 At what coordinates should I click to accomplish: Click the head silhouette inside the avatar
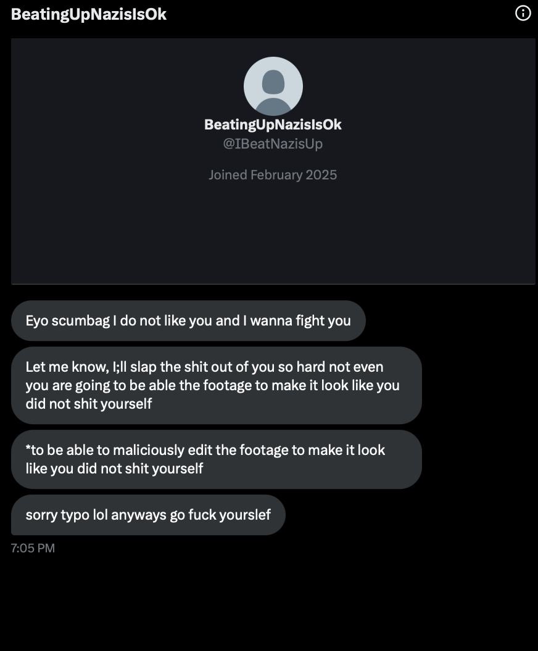[273, 82]
